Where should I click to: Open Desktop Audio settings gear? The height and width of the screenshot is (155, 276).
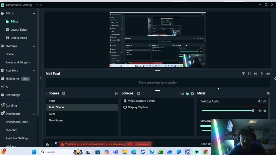pyautogui.click(x=265, y=111)
